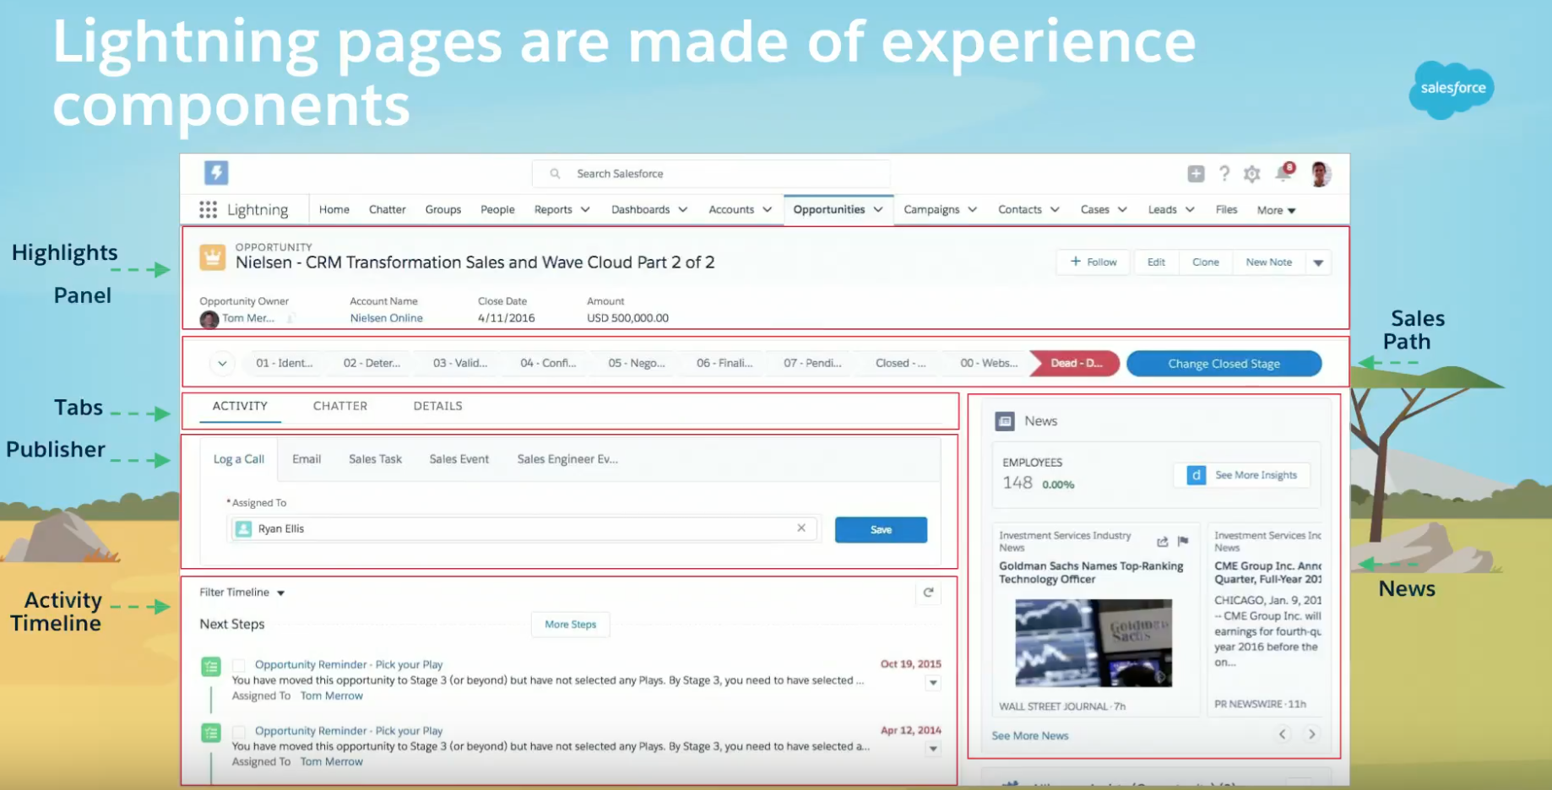Click the opportunity crown icon
The height and width of the screenshot is (790, 1552).
click(x=212, y=257)
